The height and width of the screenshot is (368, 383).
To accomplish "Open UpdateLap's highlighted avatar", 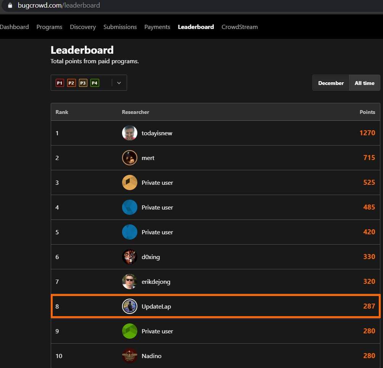I will pyautogui.click(x=130, y=306).
